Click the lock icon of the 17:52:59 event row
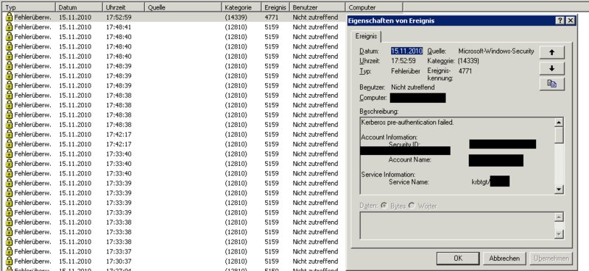The width and height of the screenshot is (589, 271). 9,17
